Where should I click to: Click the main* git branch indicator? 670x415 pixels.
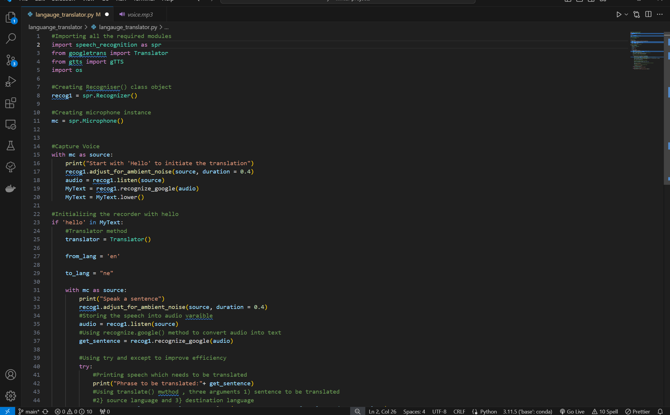(x=29, y=411)
